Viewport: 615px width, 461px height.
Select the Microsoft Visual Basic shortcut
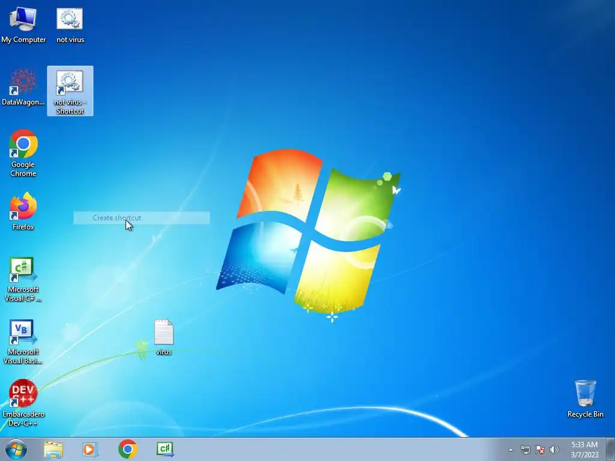(x=23, y=342)
